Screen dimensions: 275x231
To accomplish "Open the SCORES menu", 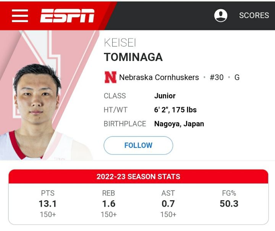I will pyautogui.click(x=254, y=15).
